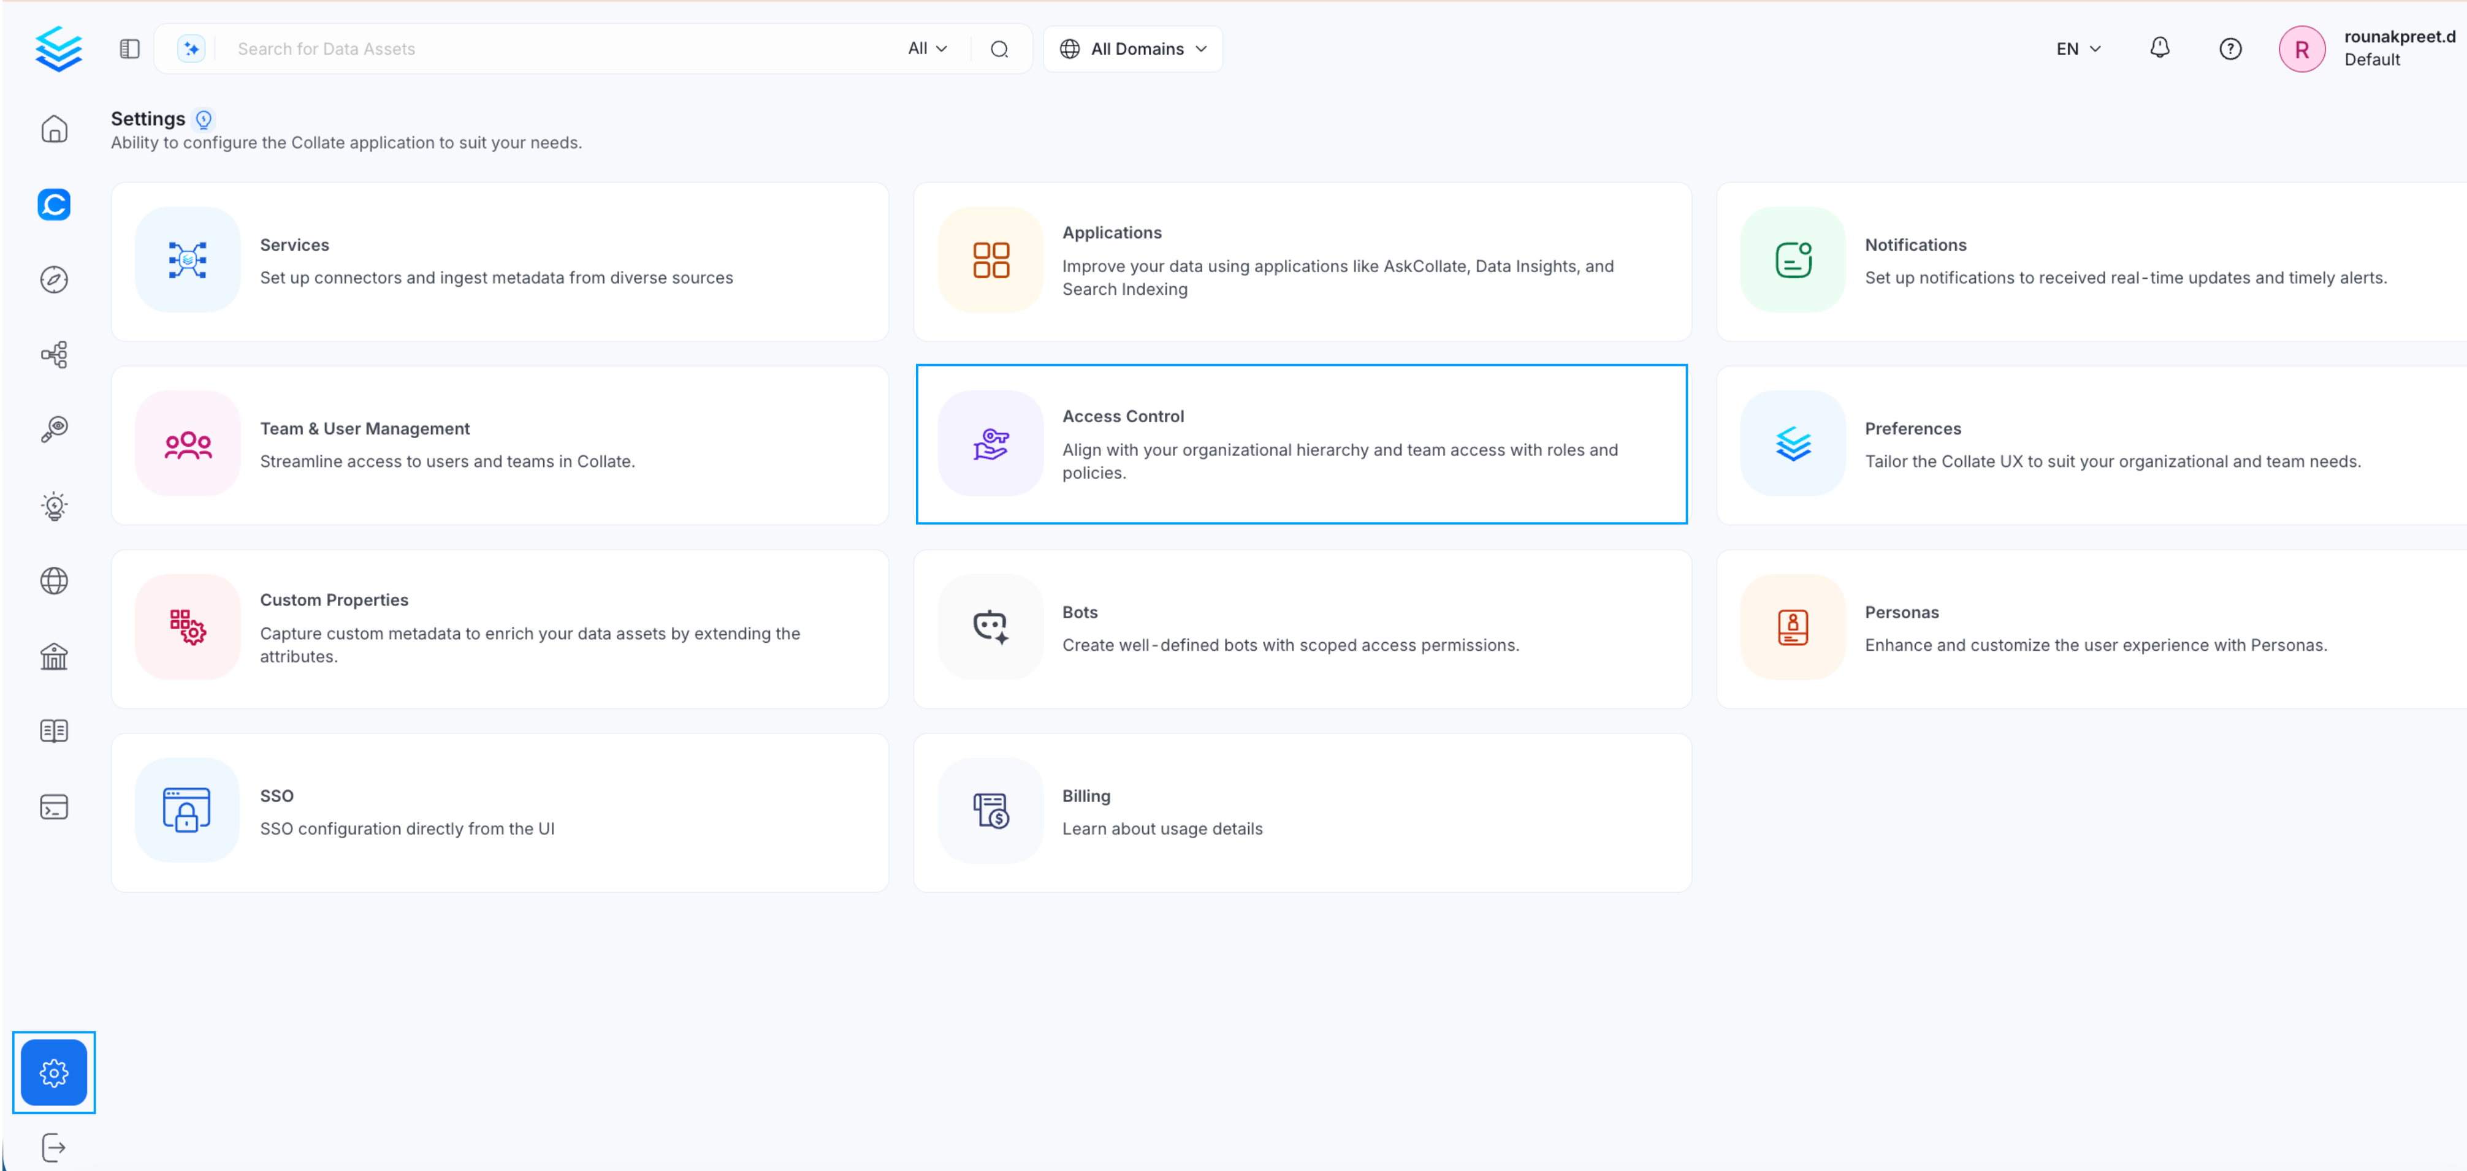Open the rounakpreet.d user profile avatar
Screen dimensions: 2467x1171
tap(2300, 49)
